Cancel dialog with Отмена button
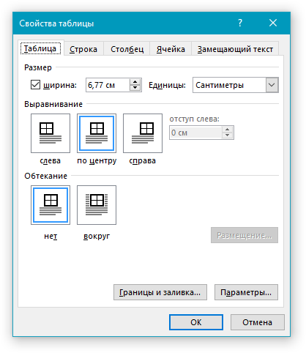This screenshot has height=353, width=306. 258,322
